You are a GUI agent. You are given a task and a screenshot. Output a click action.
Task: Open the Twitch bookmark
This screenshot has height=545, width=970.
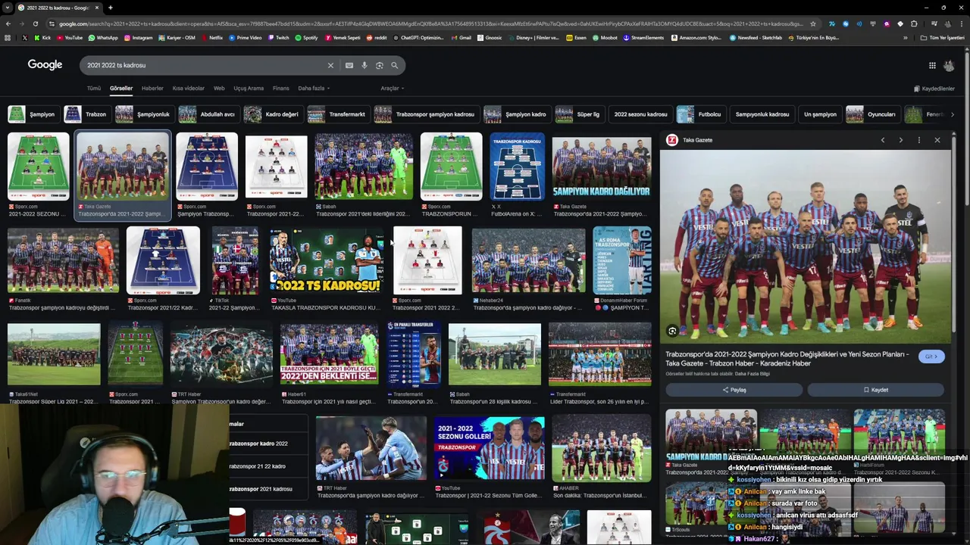278,37
